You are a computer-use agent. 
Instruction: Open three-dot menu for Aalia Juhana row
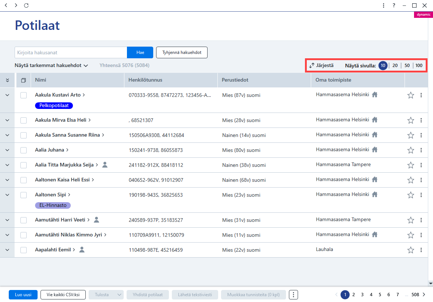click(421, 150)
